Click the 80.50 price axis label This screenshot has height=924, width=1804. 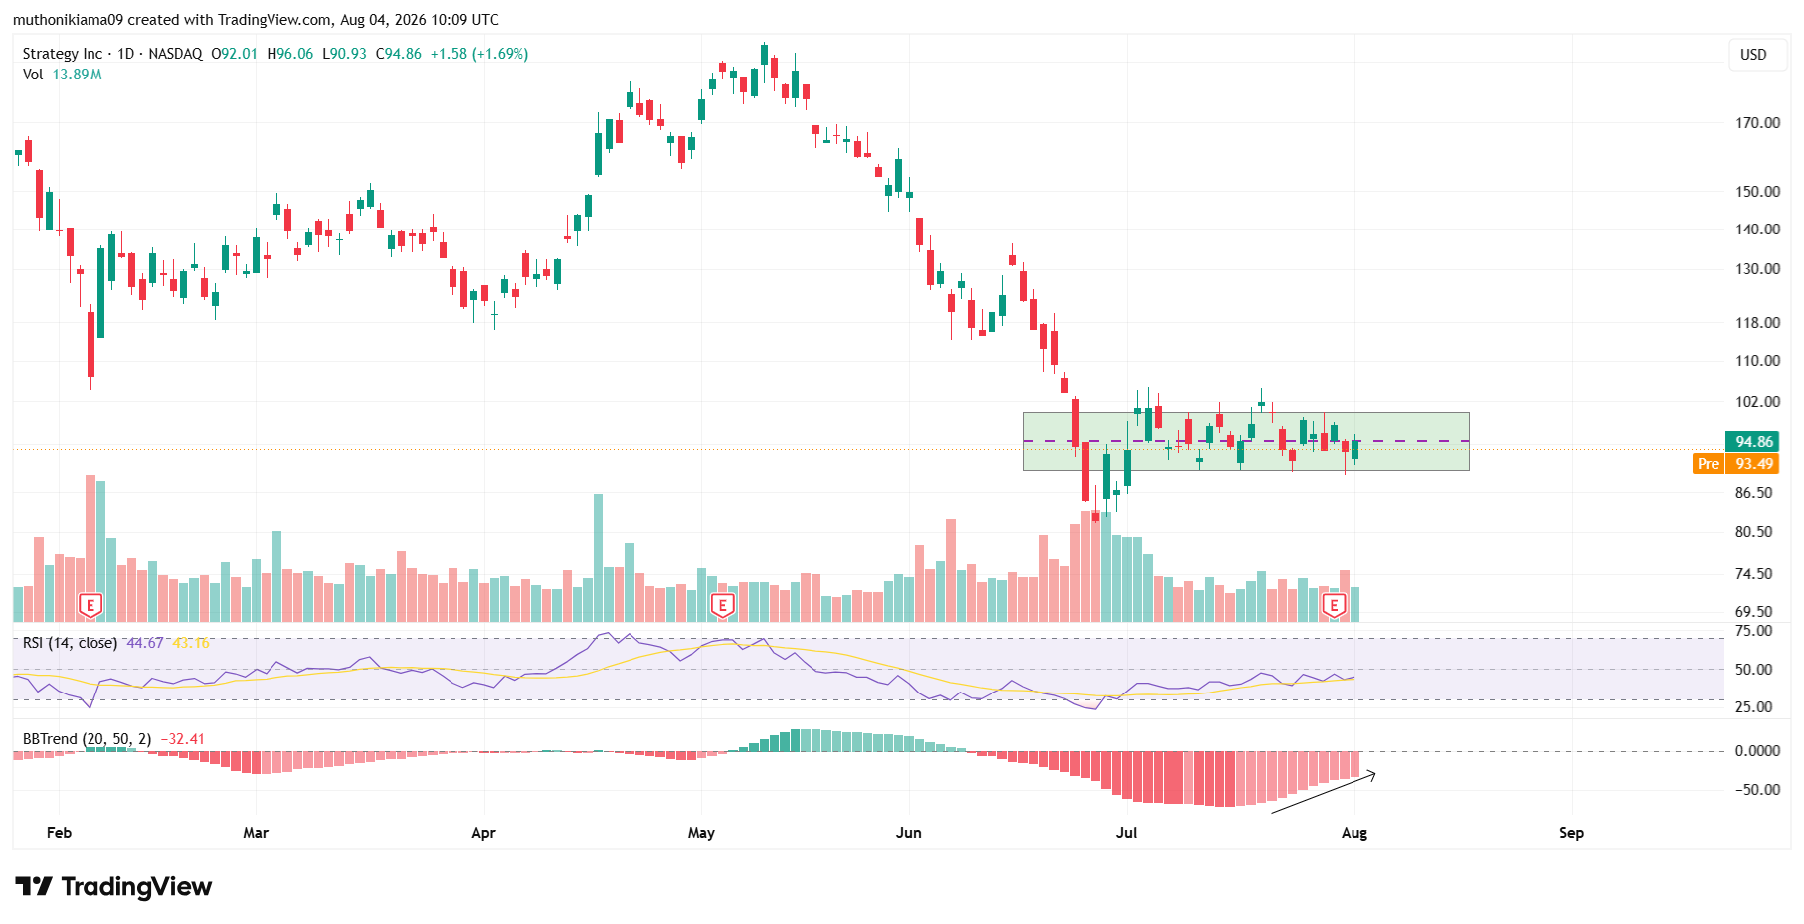(1753, 532)
